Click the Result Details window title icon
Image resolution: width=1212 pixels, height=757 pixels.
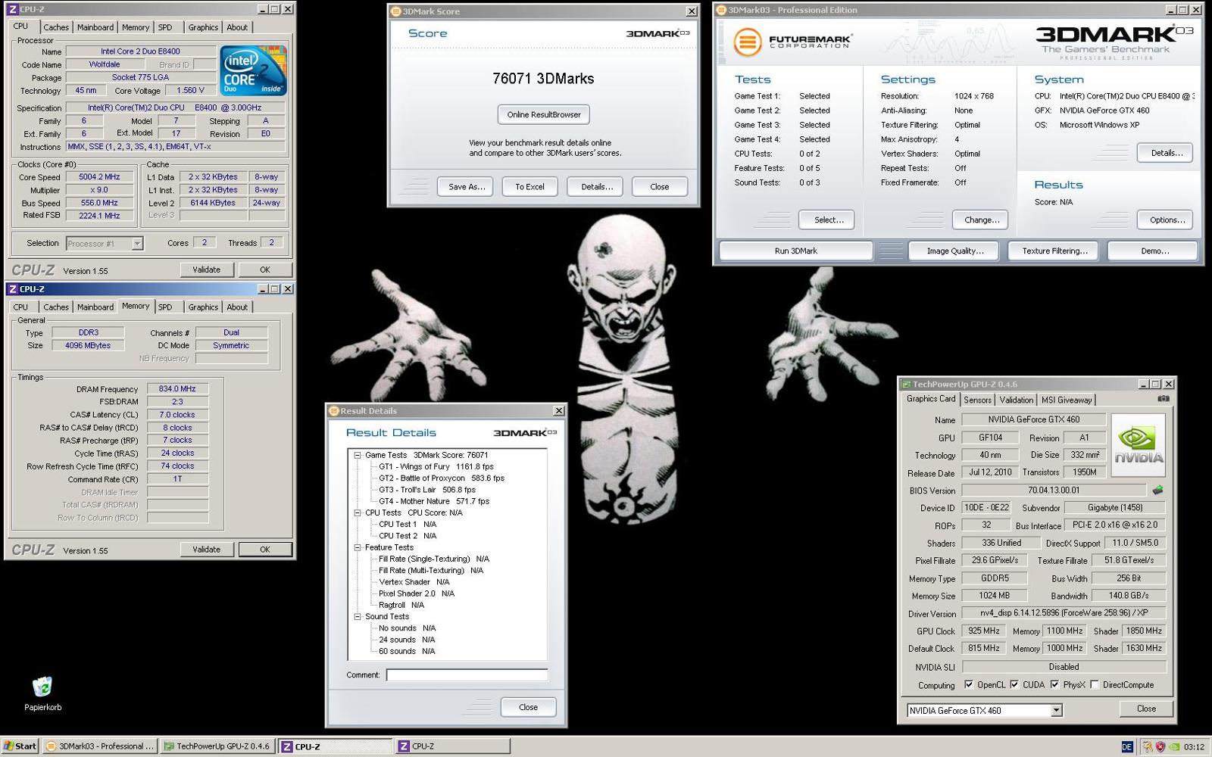[333, 411]
